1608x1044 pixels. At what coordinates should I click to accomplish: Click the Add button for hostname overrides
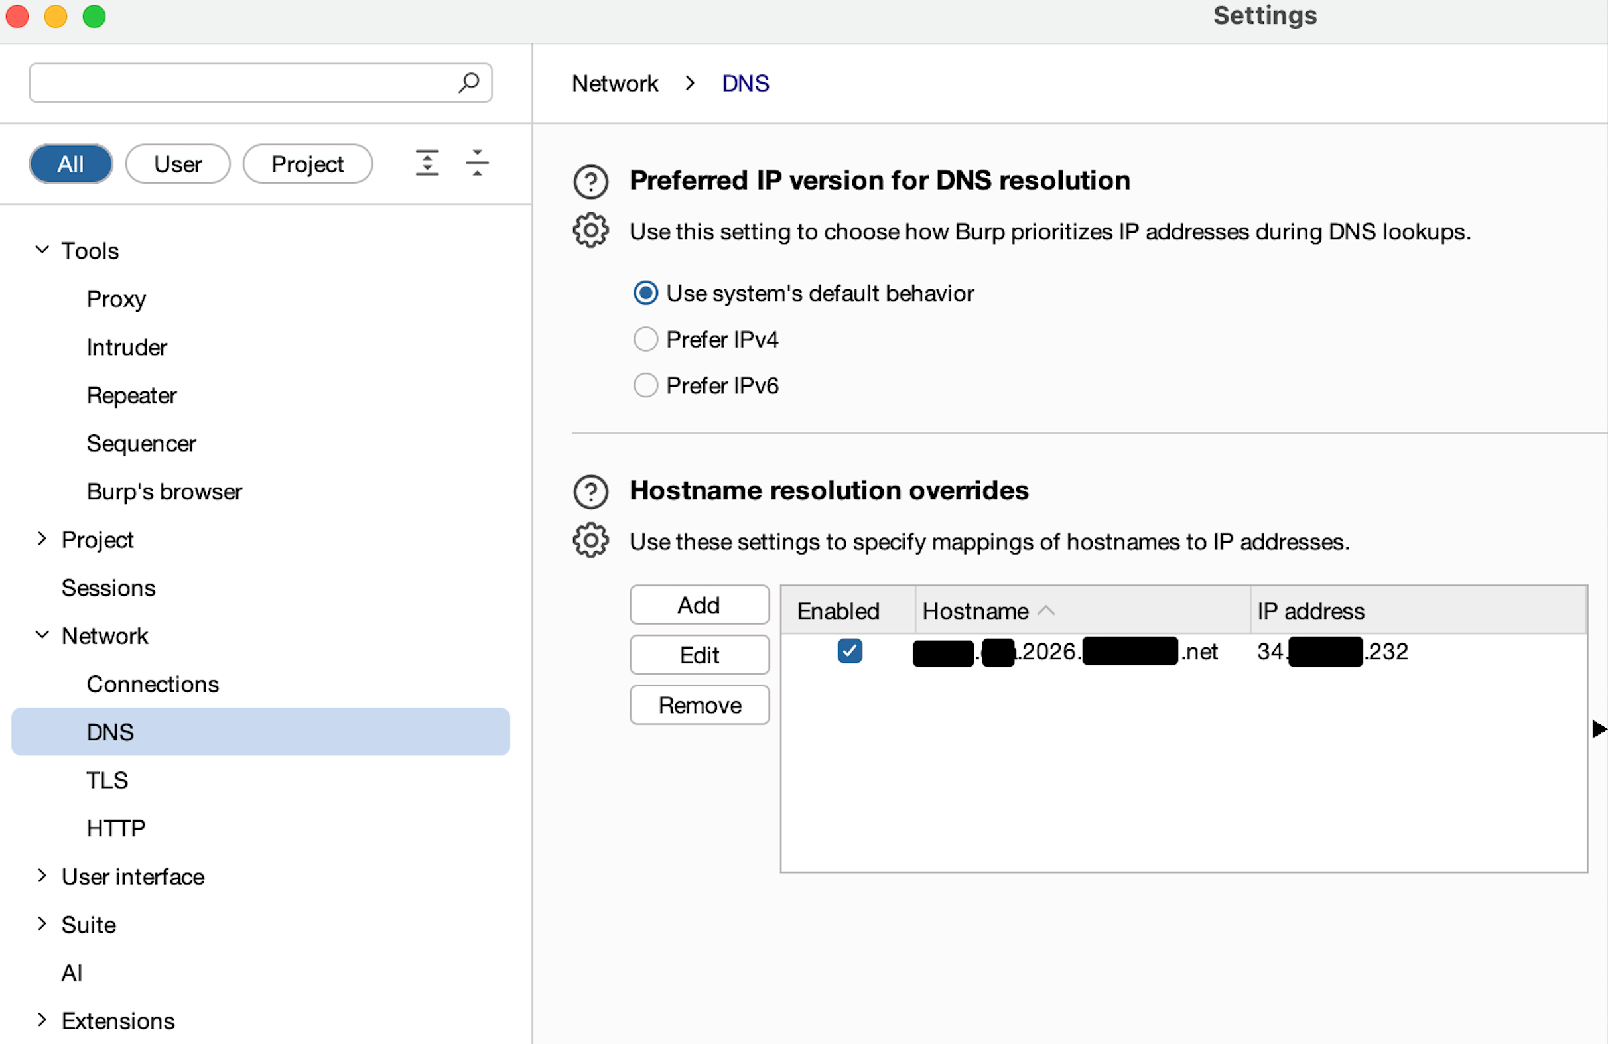tap(699, 605)
